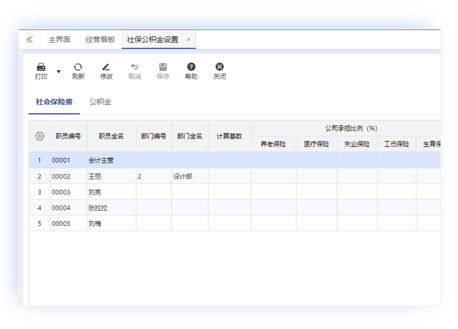Click the Close (关闭) X icon

point(219,67)
